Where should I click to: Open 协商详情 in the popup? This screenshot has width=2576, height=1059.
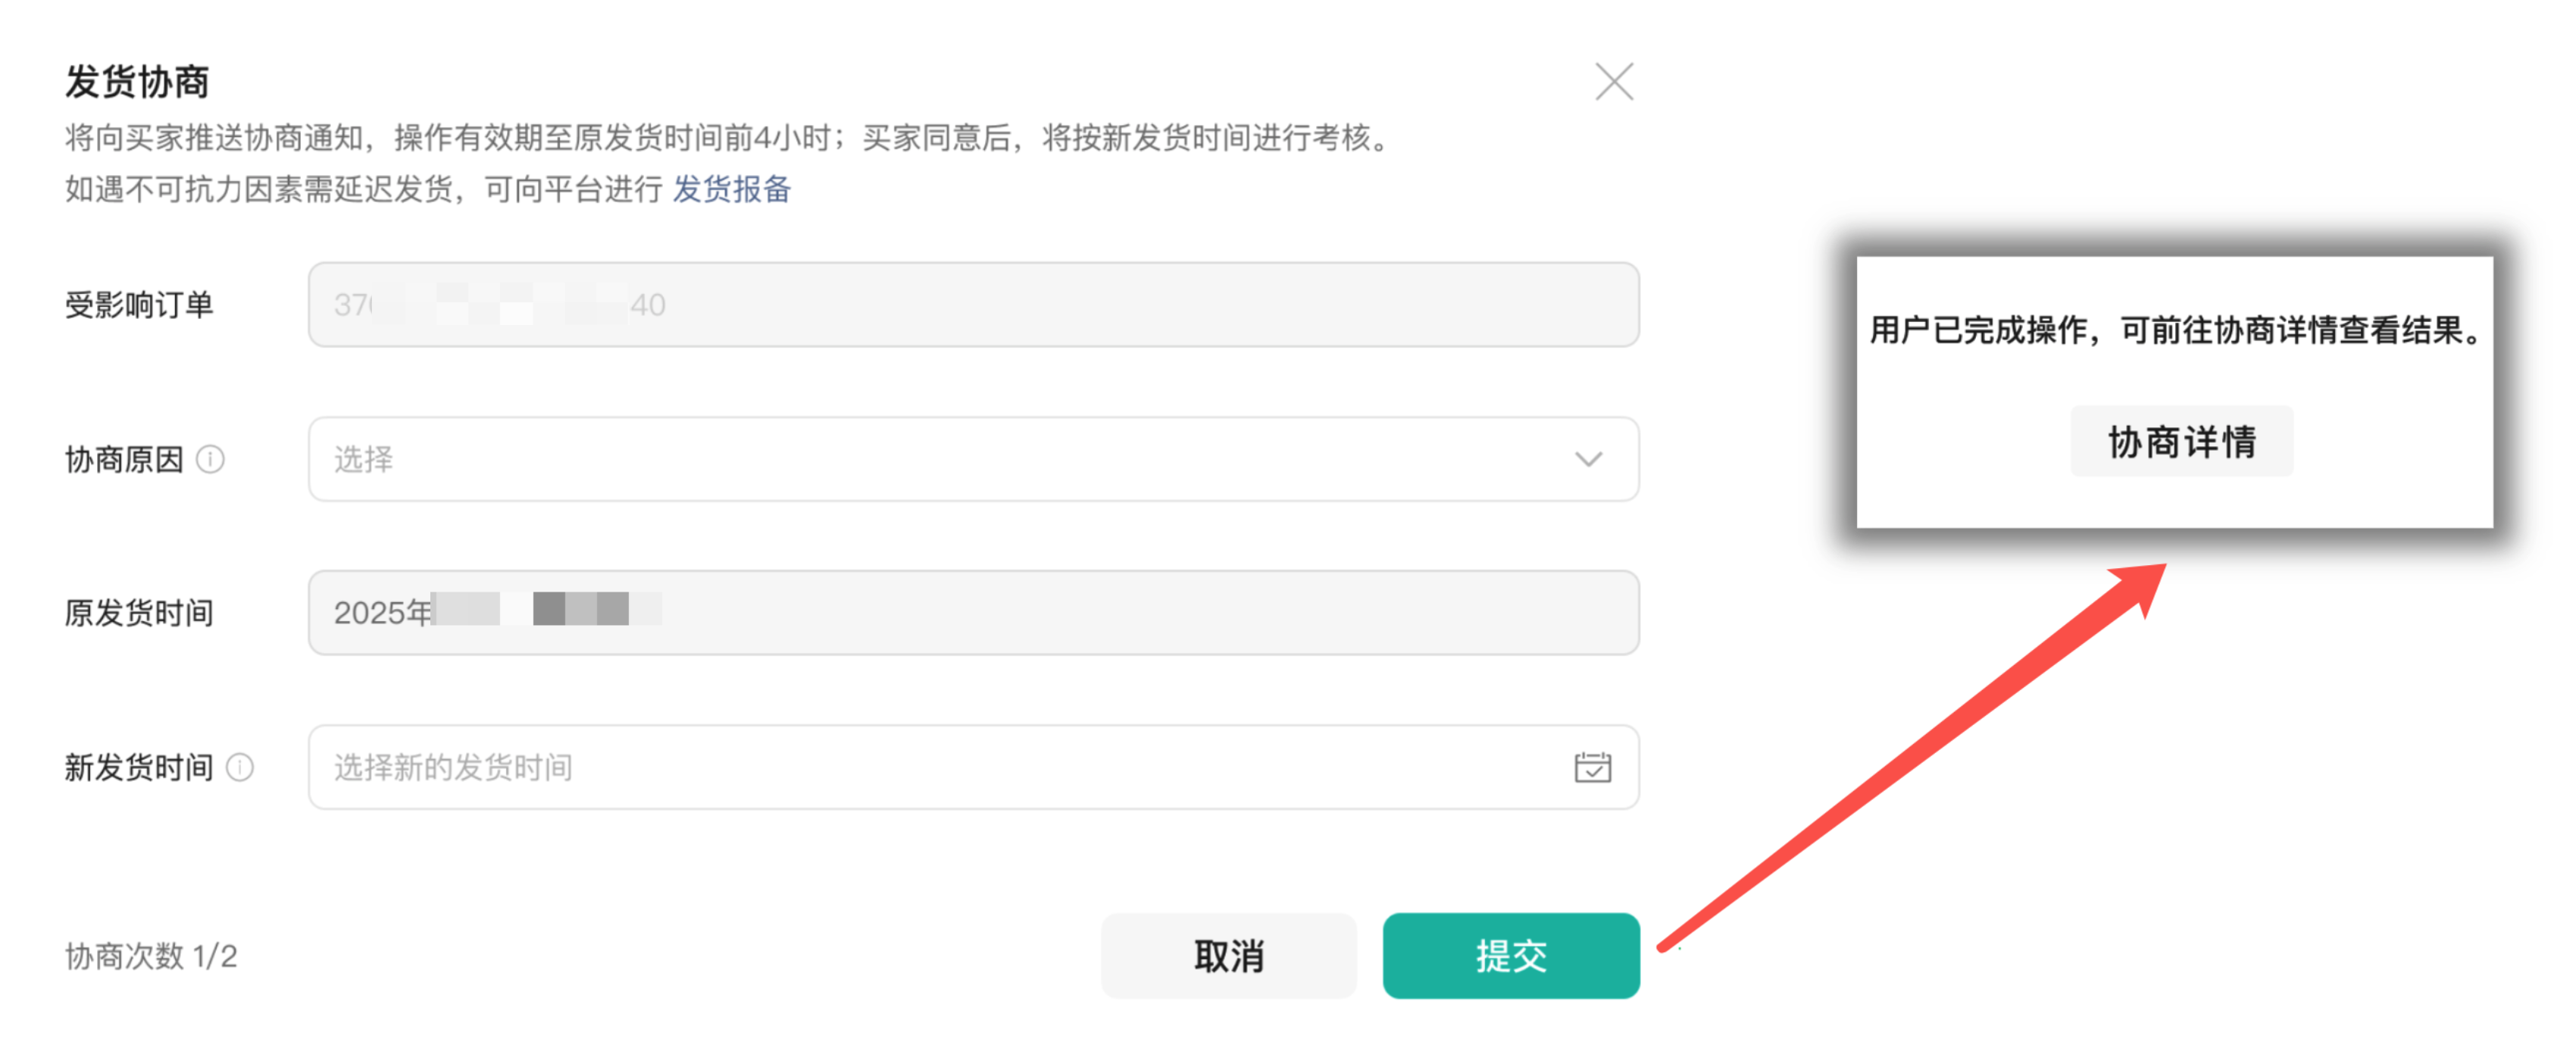[2181, 441]
